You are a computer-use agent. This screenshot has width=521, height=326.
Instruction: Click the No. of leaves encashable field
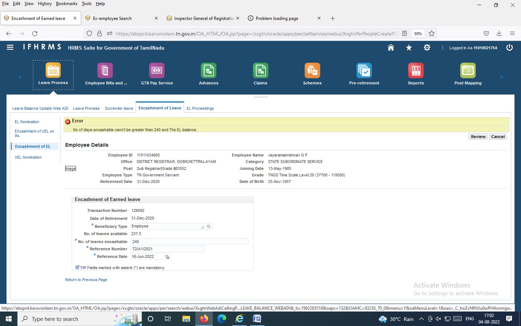[x=189, y=242]
